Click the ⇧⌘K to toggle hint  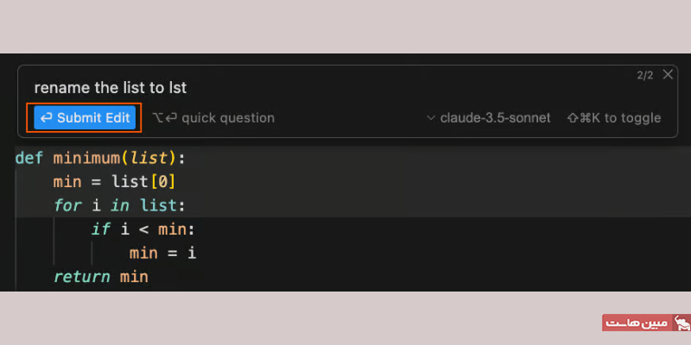[614, 118]
